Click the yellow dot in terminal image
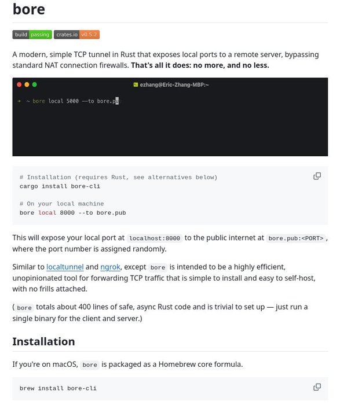This screenshot has height=405, width=340. (x=27, y=84)
